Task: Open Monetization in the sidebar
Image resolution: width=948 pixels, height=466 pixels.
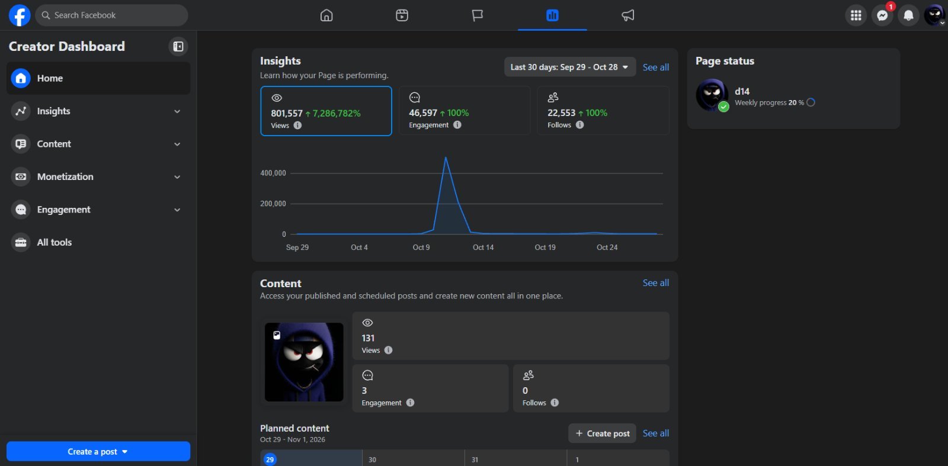Action: [x=98, y=176]
